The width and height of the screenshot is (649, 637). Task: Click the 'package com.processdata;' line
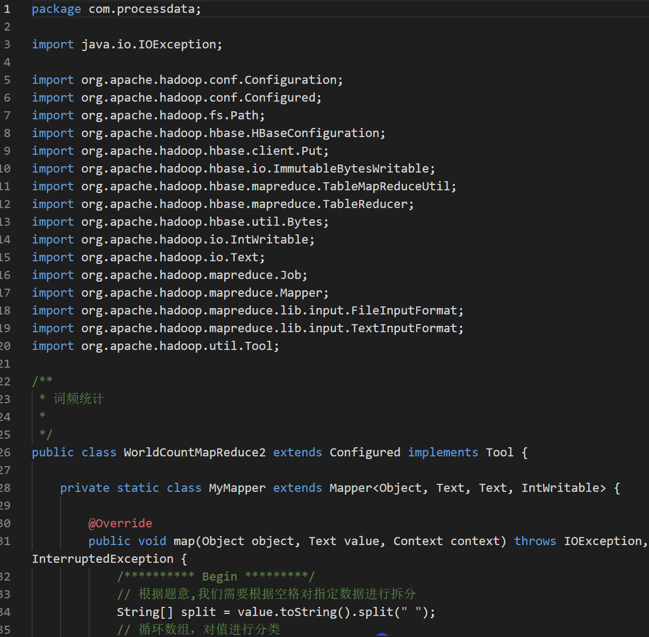point(116,9)
